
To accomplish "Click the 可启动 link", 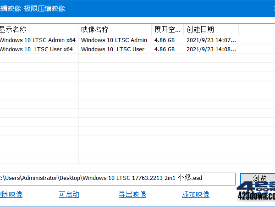I will coord(69,194).
